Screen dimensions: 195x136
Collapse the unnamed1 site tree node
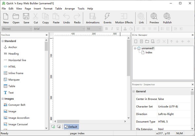coord(135,48)
